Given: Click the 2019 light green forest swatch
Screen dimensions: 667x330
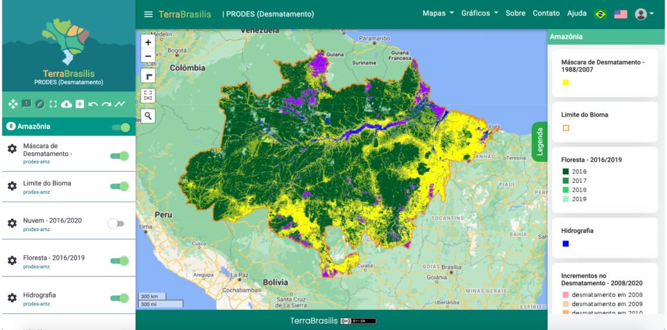Looking at the screenshot, I should [x=566, y=199].
